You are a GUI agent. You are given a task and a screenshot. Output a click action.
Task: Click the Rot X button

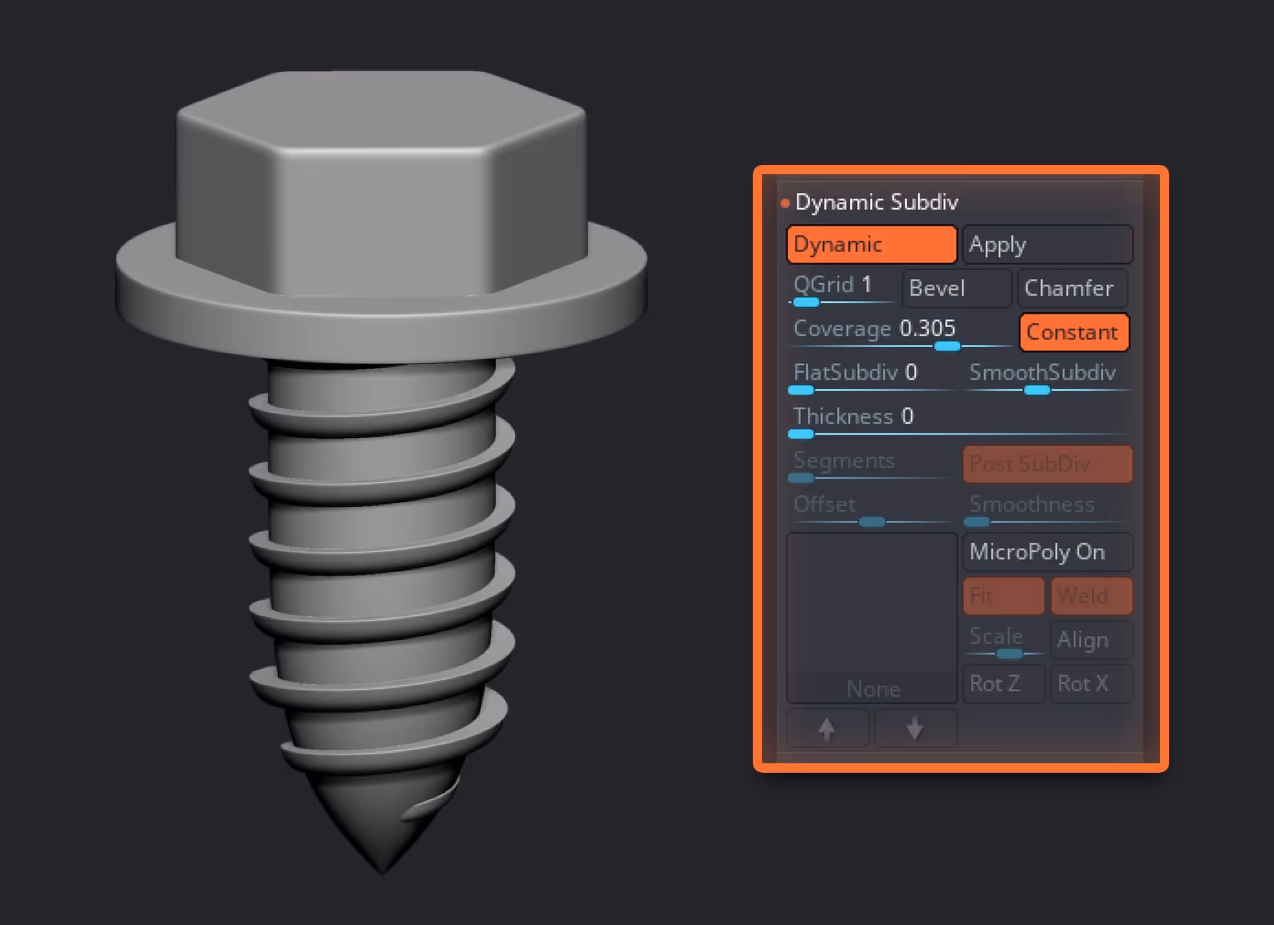pos(1091,684)
